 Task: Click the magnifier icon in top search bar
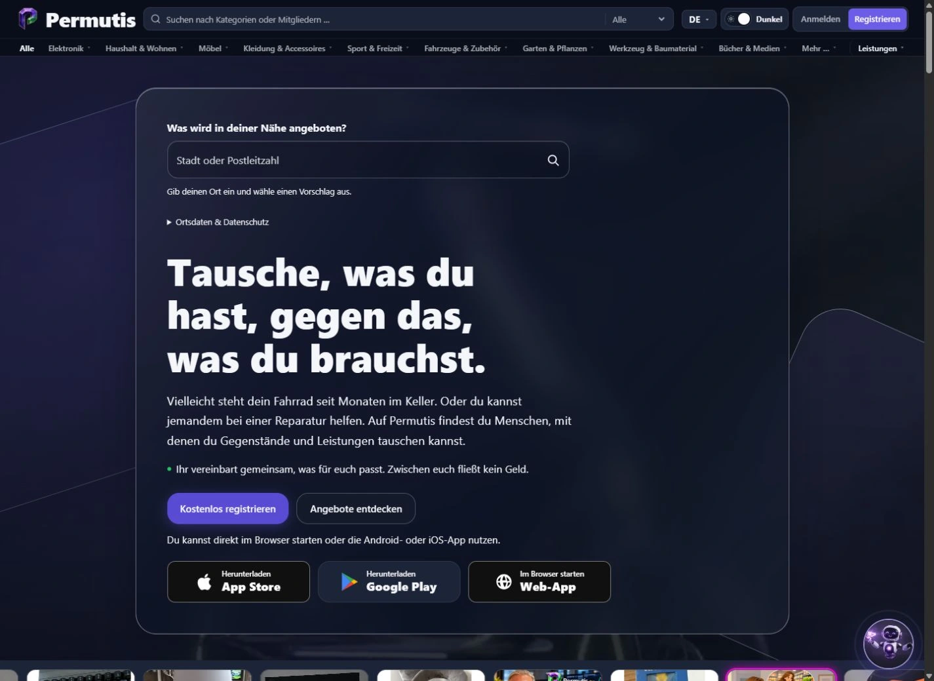click(155, 19)
